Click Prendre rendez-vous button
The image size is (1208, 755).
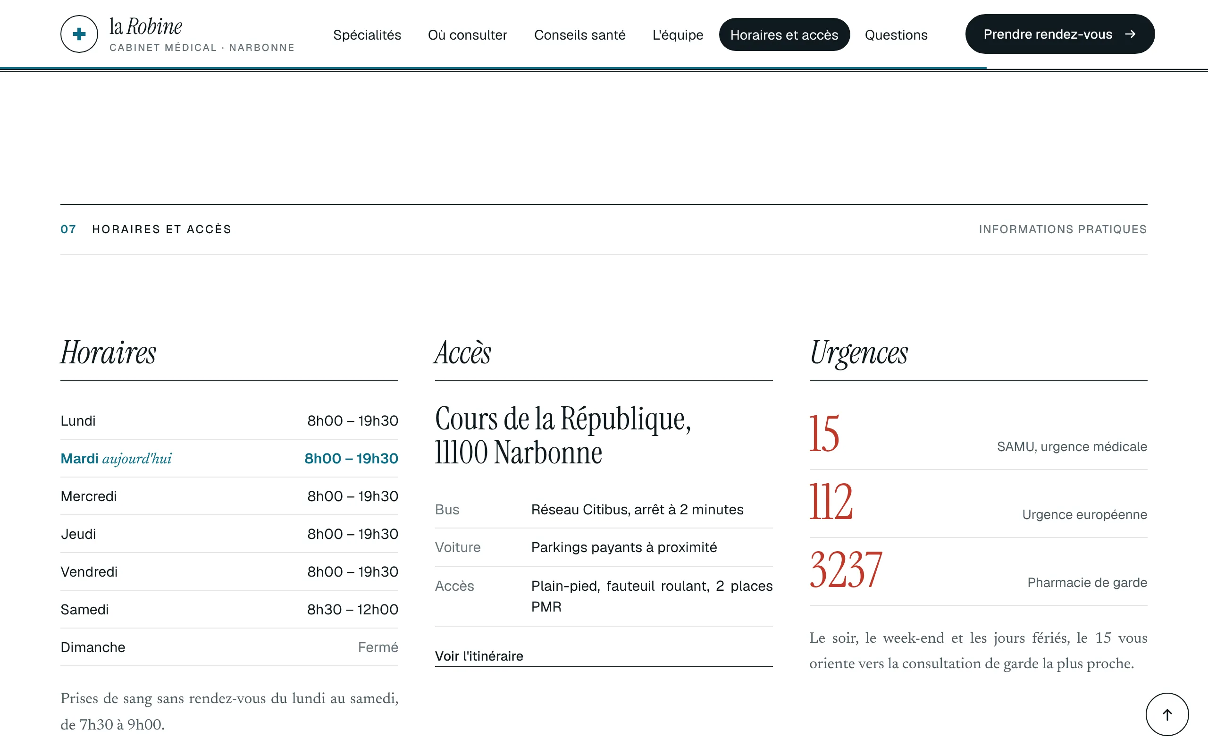pyautogui.click(x=1060, y=34)
